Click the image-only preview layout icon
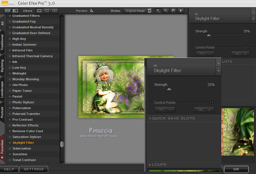 (x=8, y=11)
